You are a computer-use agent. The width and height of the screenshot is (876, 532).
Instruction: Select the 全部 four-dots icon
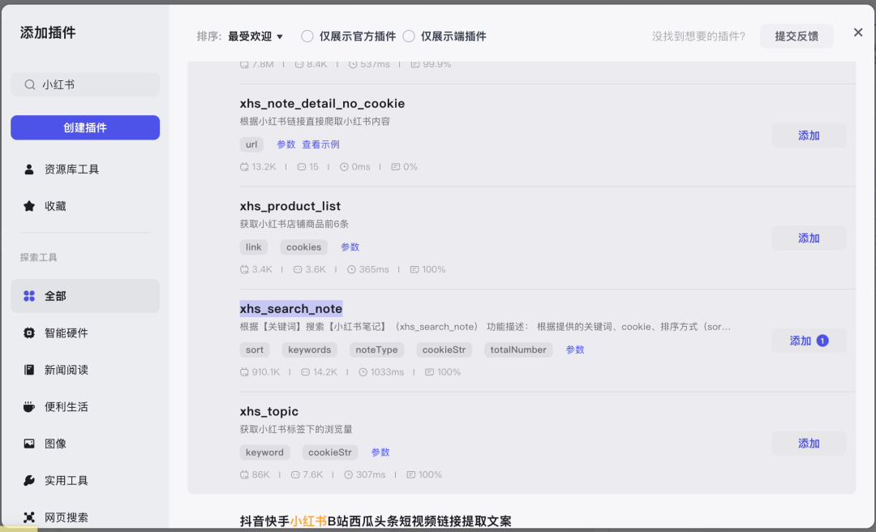click(x=29, y=296)
